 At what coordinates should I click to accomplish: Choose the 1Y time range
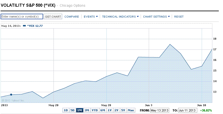click(110, 110)
